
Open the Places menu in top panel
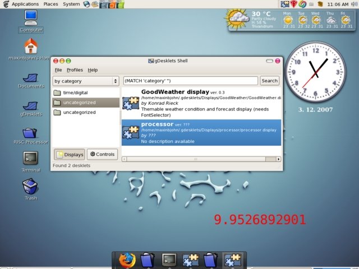pyautogui.click(x=50, y=4)
